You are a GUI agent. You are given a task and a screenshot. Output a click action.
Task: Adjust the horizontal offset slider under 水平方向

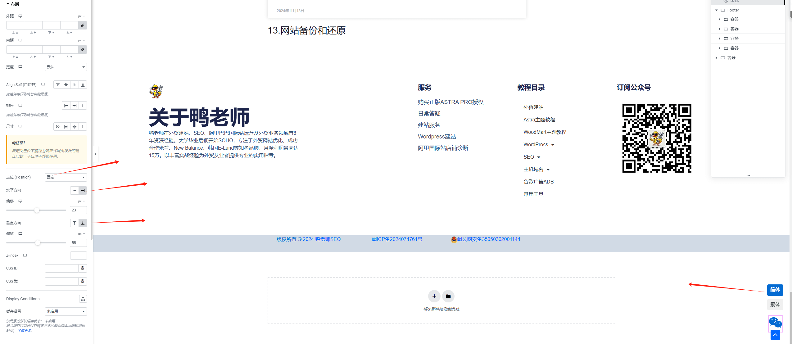tap(37, 210)
